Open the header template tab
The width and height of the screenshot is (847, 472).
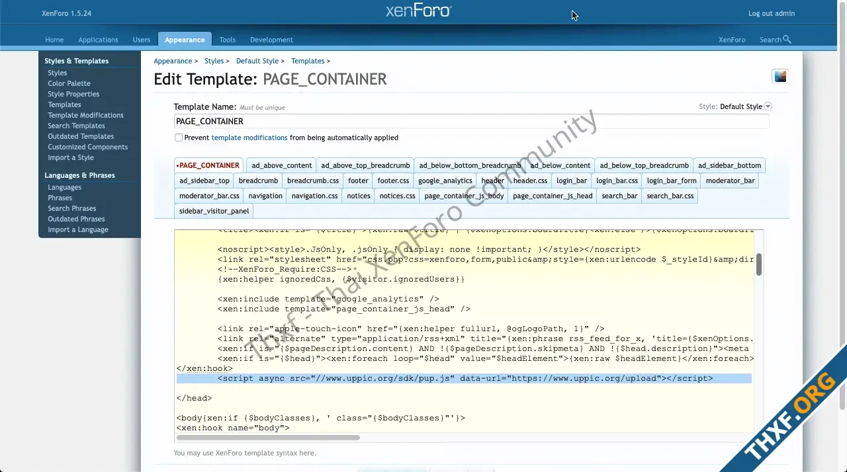click(493, 180)
